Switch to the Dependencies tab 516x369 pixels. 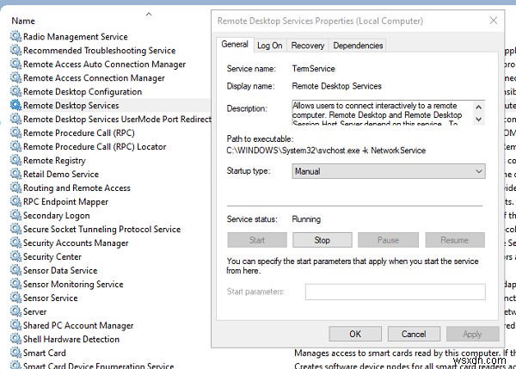[x=357, y=46]
